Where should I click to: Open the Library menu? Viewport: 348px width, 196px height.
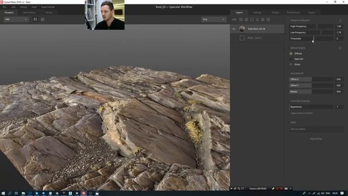[x=23, y=7]
